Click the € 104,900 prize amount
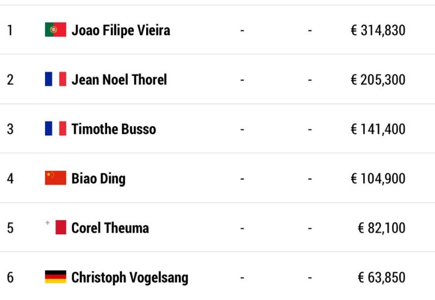Viewport: 435px width, 300px height. pyautogui.click(x=378, y=178)
